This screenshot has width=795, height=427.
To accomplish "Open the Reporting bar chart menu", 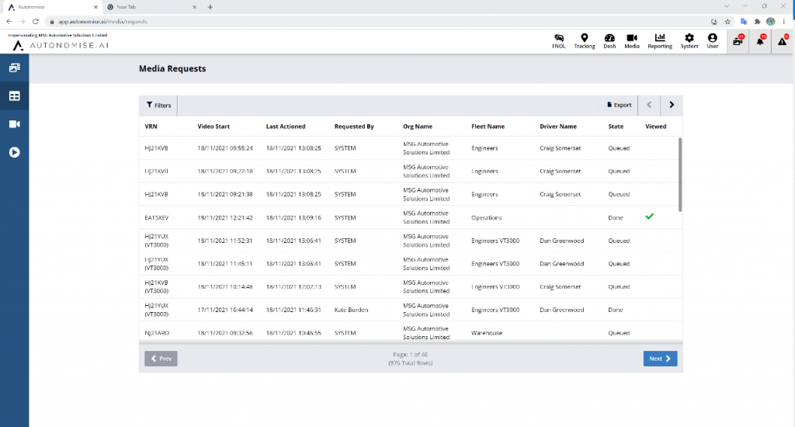I will (660, 41).
